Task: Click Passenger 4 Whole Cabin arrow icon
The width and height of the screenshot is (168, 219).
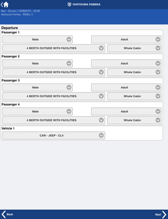Action: point(158,120)
